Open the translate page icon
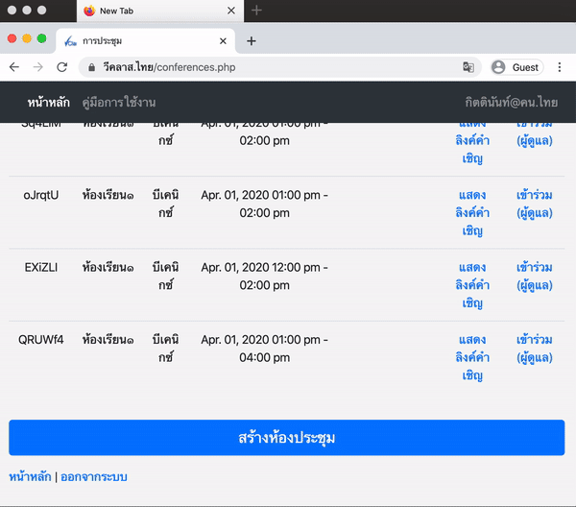The width and height of the screenshot is (576, 507). point(468,67)
